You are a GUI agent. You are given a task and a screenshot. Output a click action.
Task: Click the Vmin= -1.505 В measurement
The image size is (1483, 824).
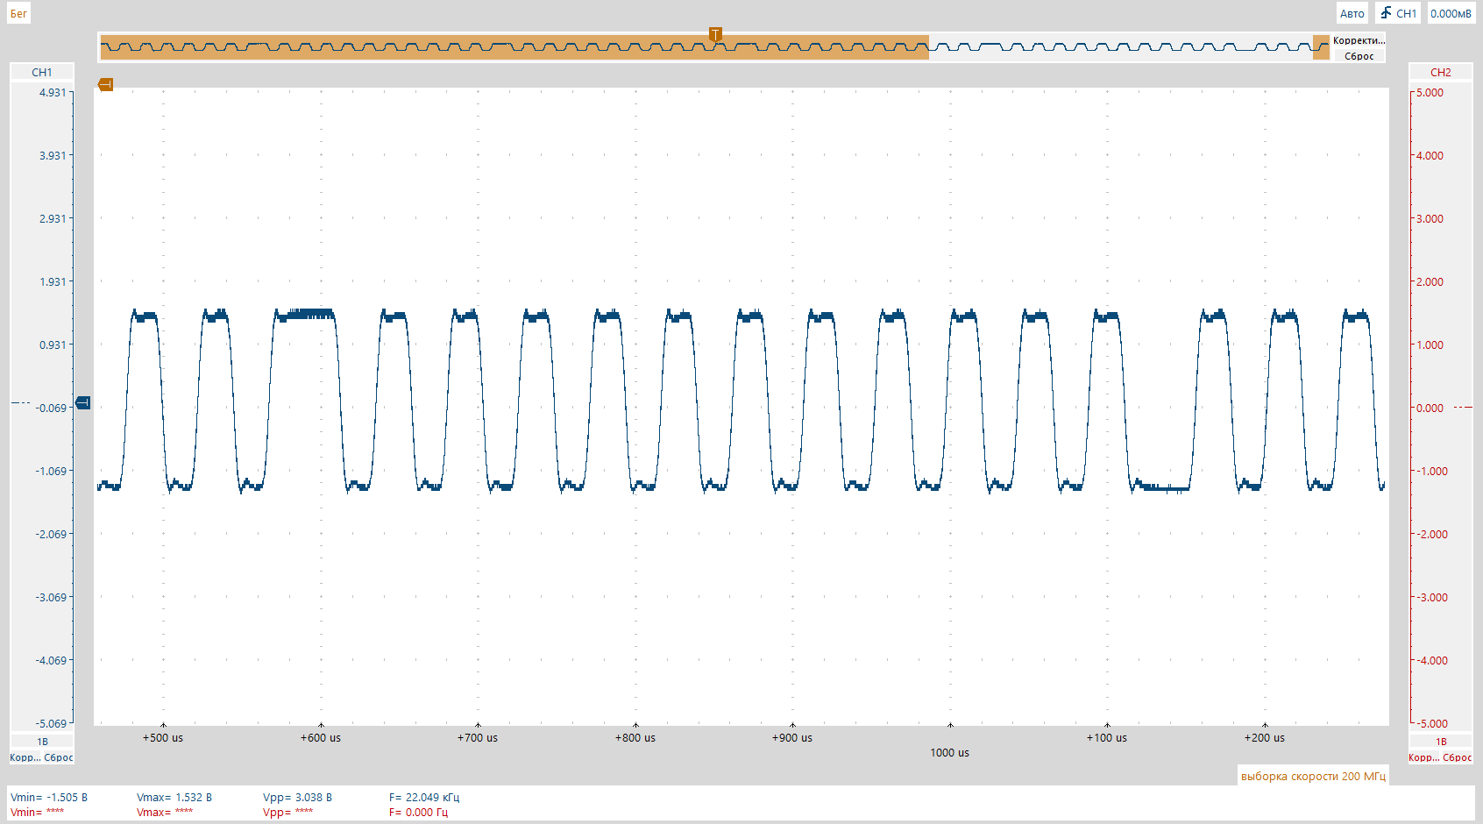tap(49, 798)
